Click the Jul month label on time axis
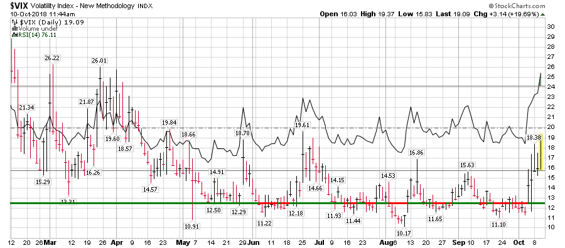The width and height of the screenshot is (565, 248). click(320, 242)
